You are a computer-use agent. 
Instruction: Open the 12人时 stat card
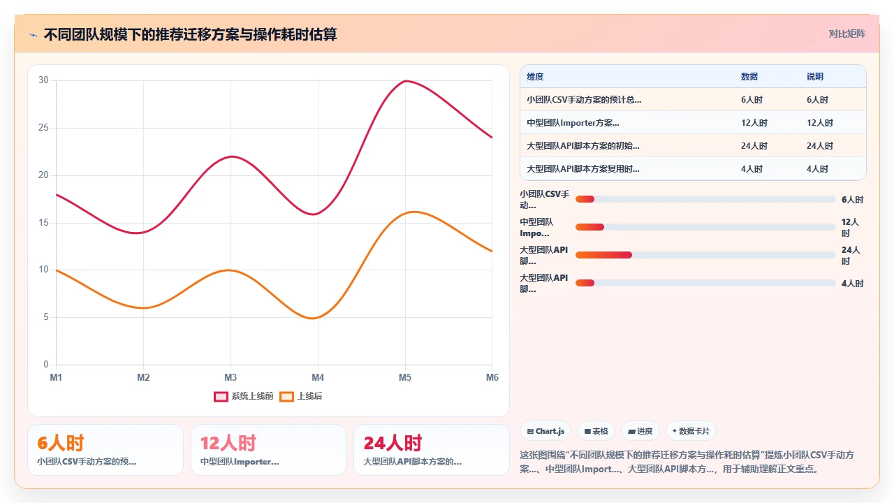[268, 450]
